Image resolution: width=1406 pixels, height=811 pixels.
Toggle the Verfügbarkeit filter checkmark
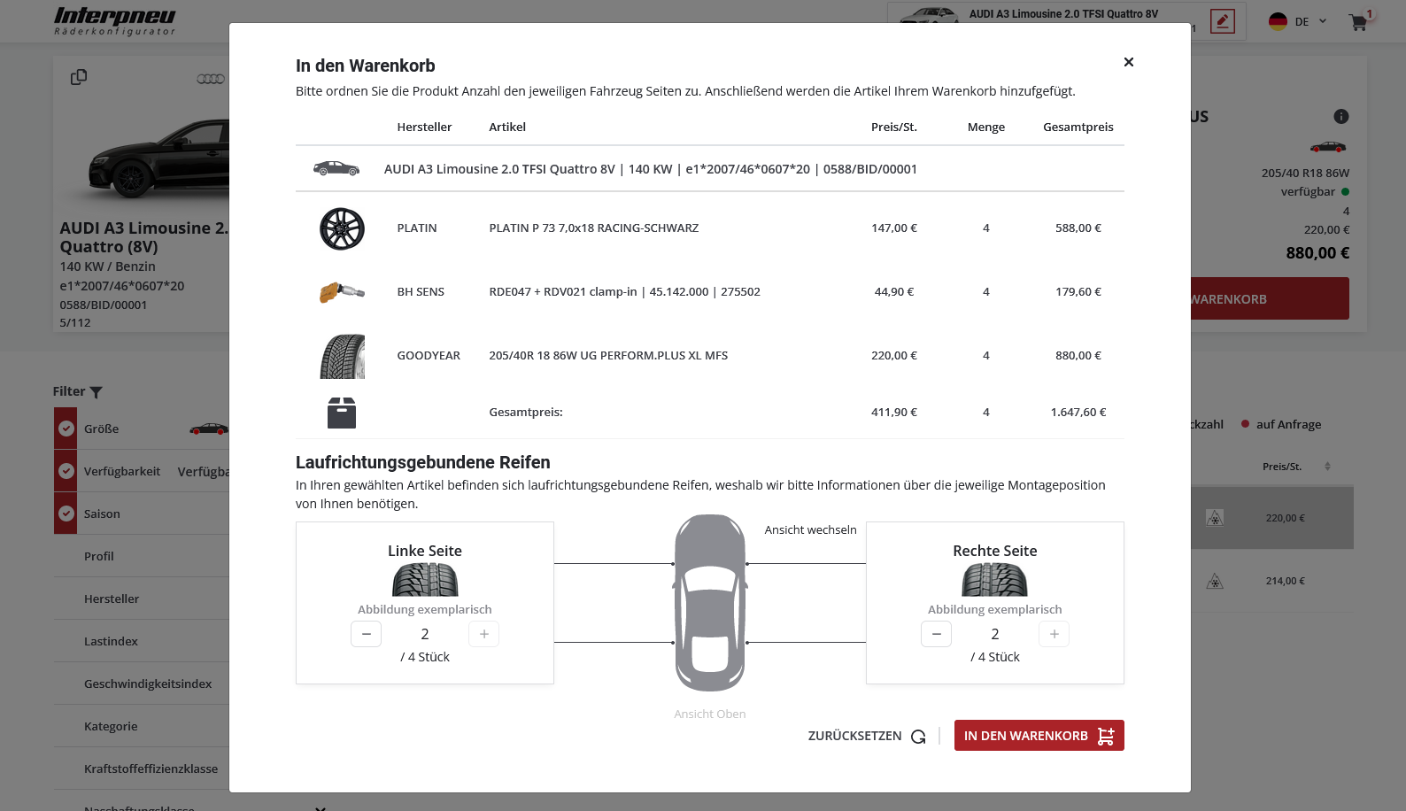click(x=66, y=471)
